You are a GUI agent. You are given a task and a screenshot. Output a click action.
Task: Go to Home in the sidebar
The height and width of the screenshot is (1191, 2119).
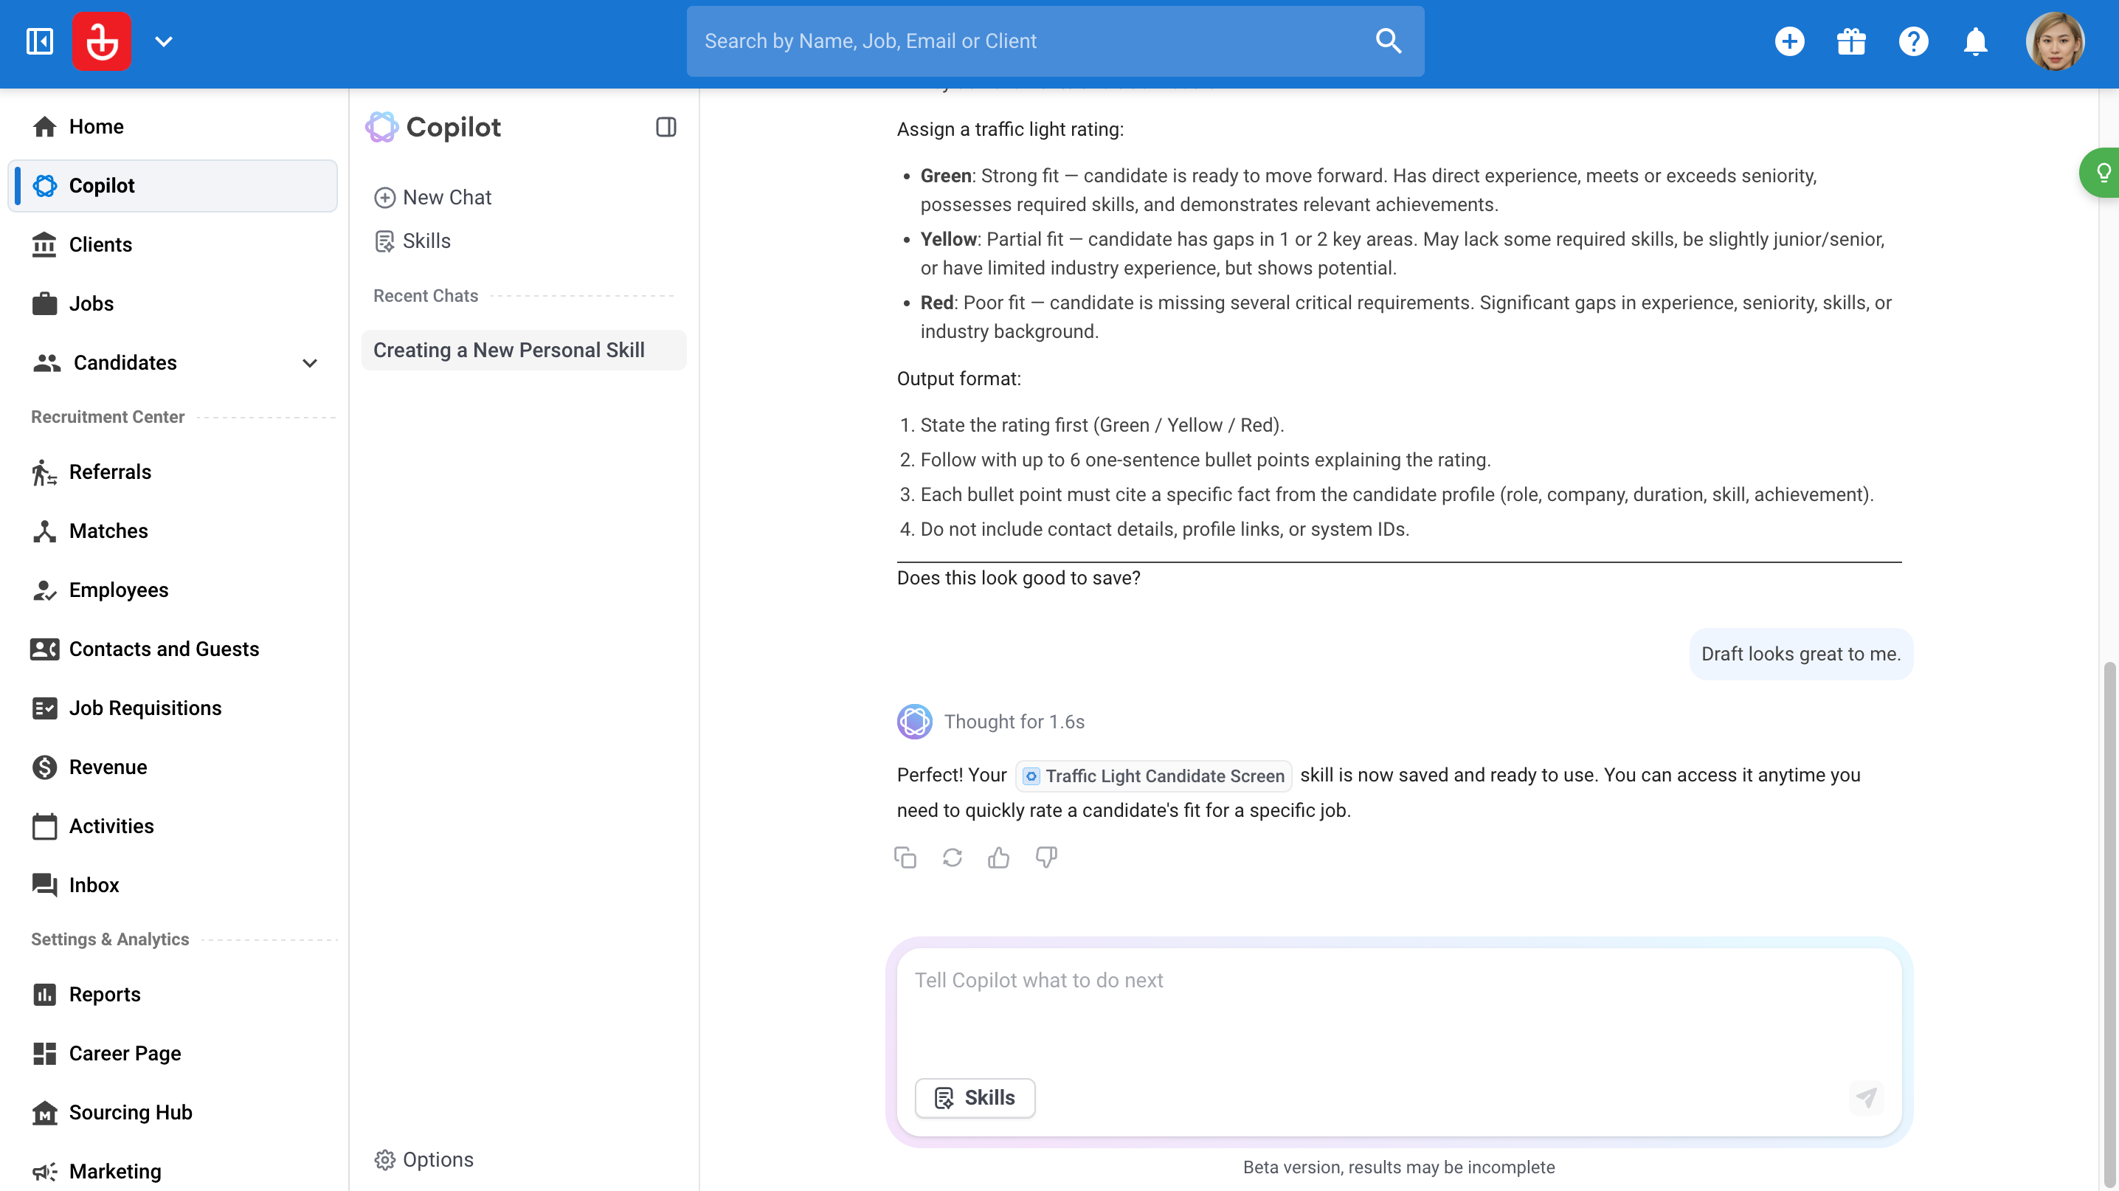click(173, 127)
